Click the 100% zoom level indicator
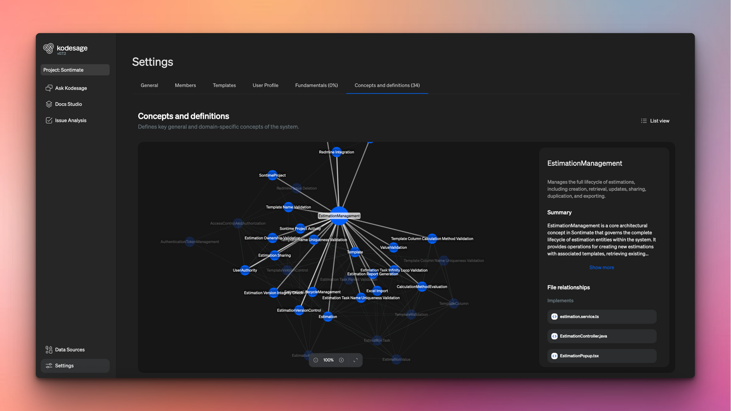Screen dimensions: 731x411 coord(328,360)
